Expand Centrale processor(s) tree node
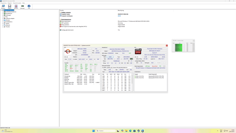The height and width of the screenshot is (133, 236). 3,12
